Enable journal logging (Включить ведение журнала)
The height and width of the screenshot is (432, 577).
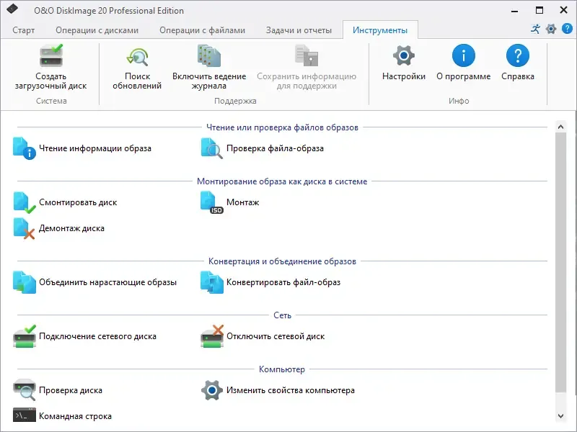209,56
